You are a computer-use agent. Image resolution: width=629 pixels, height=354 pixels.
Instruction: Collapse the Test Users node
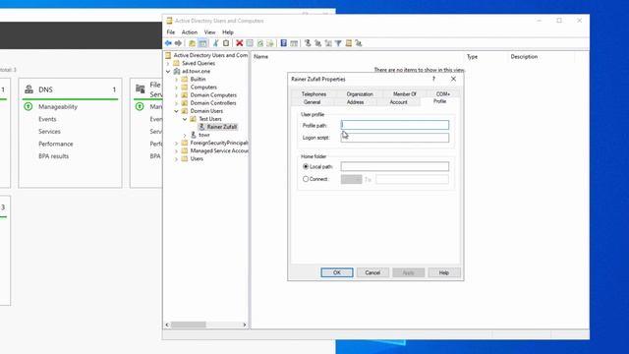tap(185, 119)
